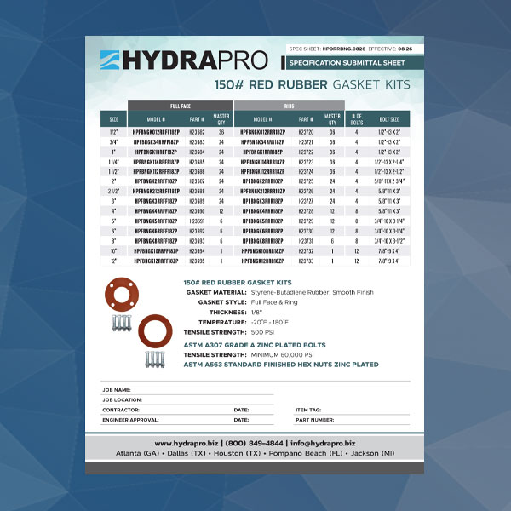This screenshot has height=511, width=511.
Task: Click the DATE field beside ENGINEER APPROVAL
Action: (x=253, y=420)
